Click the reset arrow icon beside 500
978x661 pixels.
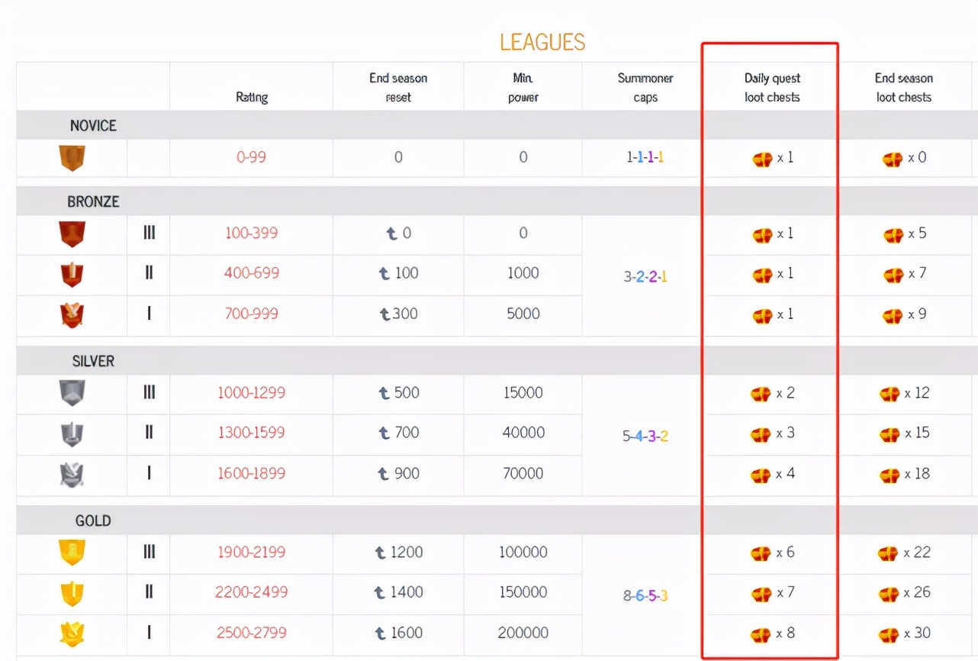384,393
